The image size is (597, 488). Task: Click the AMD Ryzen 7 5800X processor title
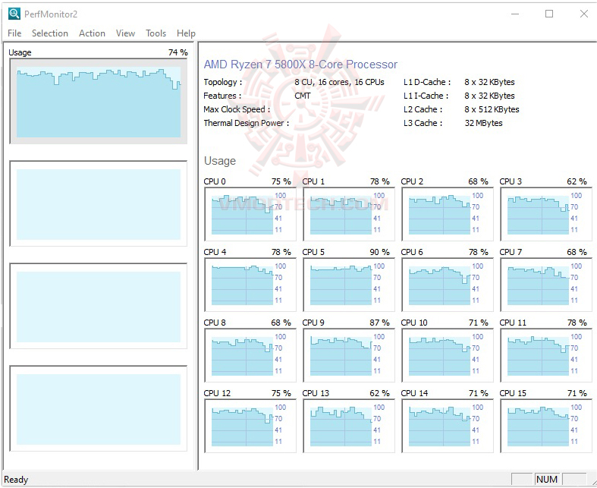coord(300,65)
